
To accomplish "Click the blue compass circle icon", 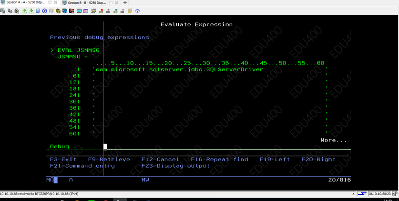I will (x=44, y=11).
